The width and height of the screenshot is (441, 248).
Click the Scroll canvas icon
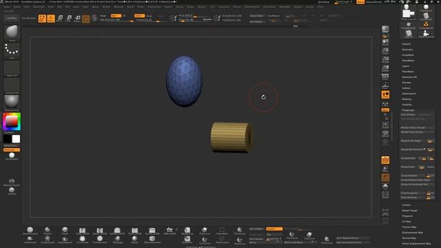pyautogui.click(x=385, y=43)
